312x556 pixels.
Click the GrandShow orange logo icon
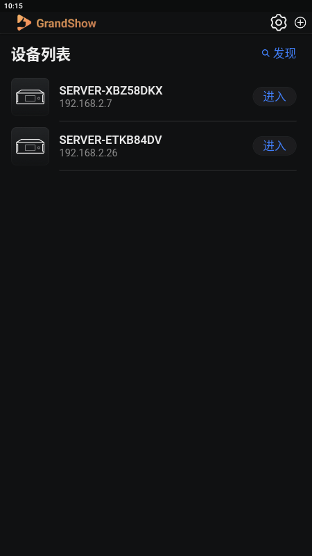tap(24, 23)
